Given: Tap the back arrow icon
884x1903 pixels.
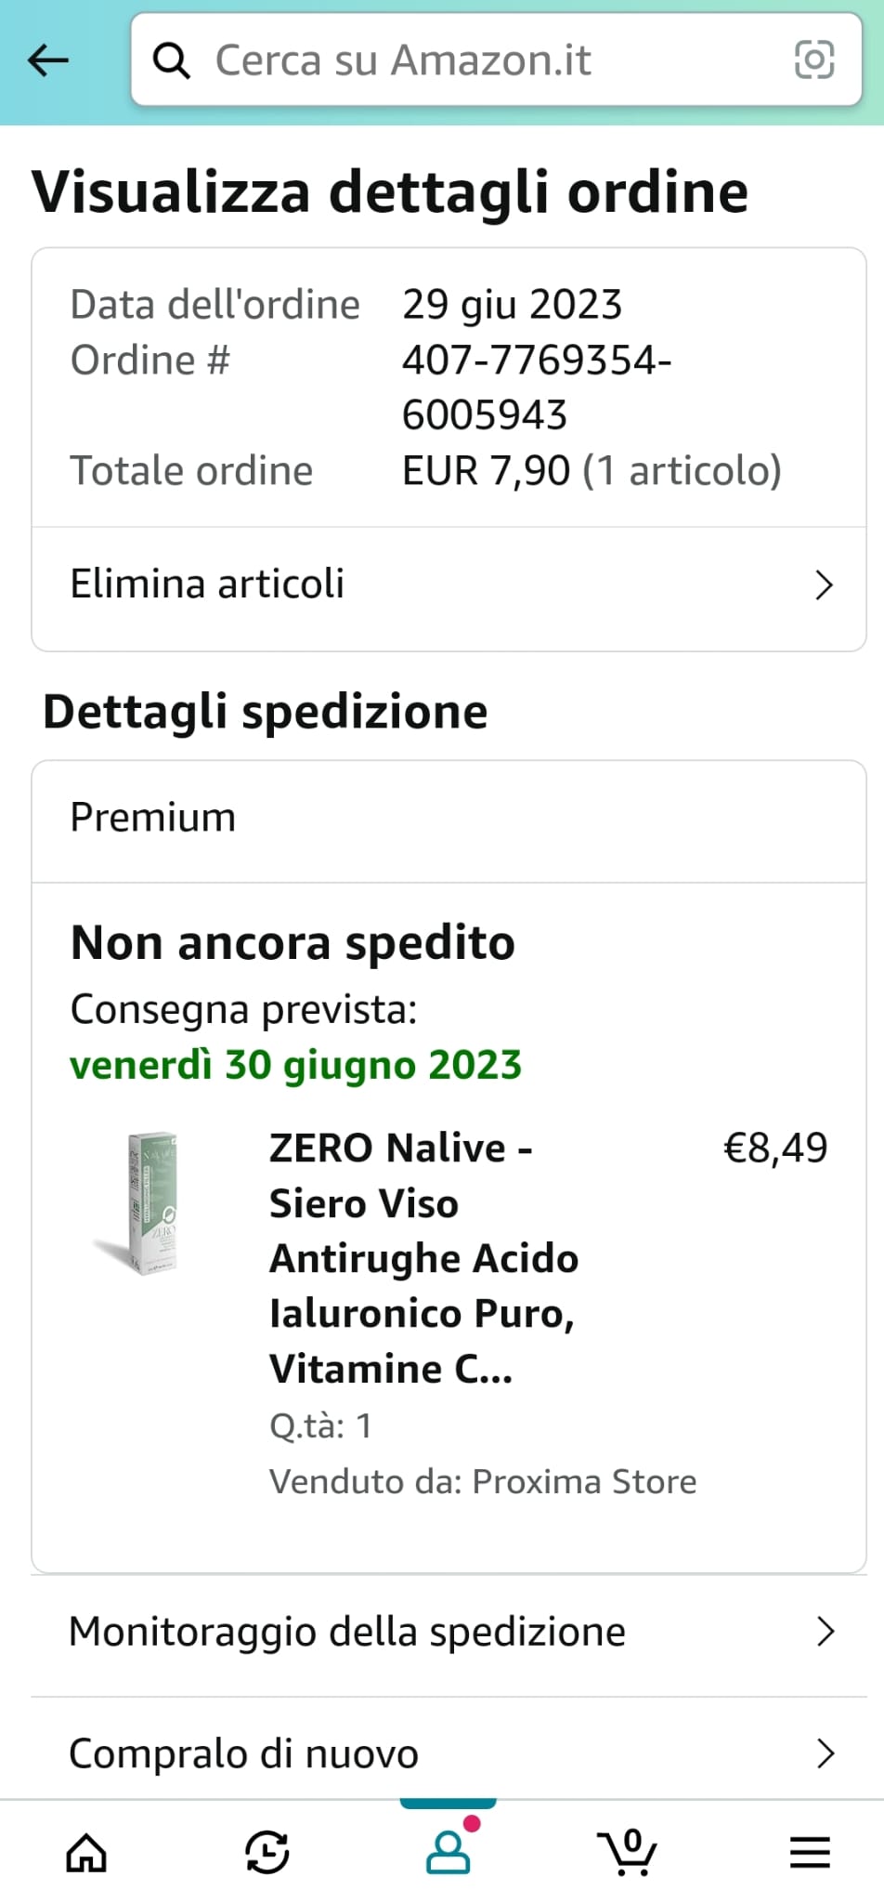Looking at the screenshot, I should pyautogui.click(x=48, y=60).
